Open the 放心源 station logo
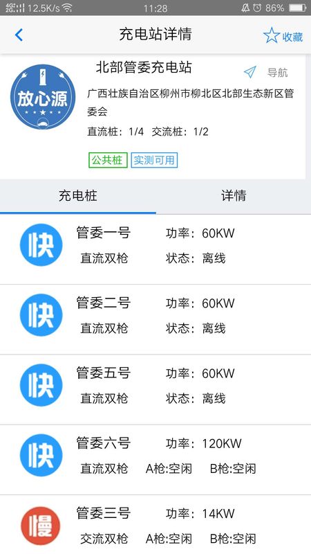 [43, 97]
